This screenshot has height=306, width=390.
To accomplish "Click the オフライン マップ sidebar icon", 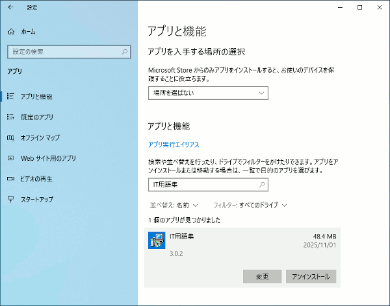I will click(10, 137).
